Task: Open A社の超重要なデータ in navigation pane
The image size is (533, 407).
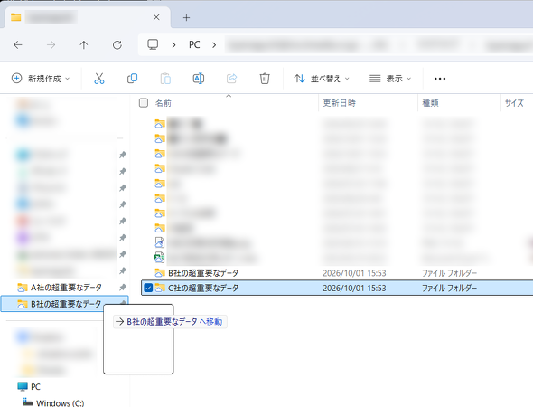Action: [66, 288]
